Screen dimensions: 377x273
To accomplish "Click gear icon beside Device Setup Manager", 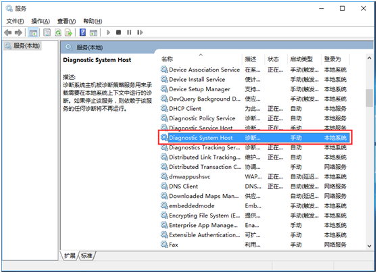I will click(164, 89).
